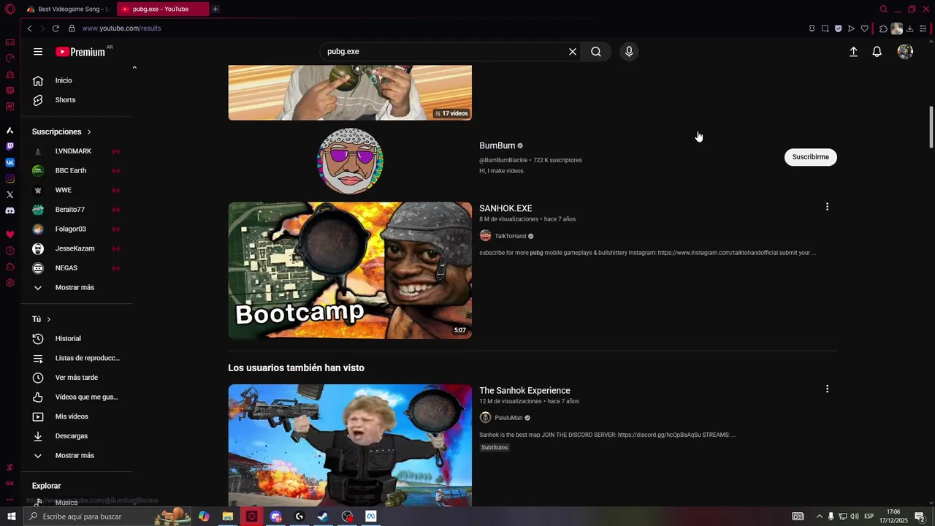Open Opera sidebar settings gear

click(x=10, y=283)
